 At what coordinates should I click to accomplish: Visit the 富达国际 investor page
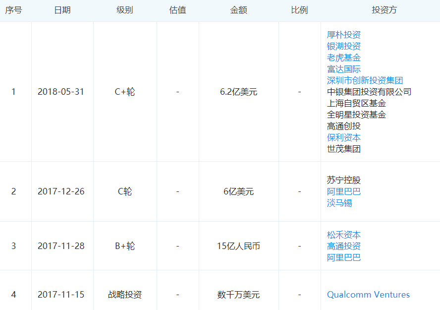pyautogui.click(x=344, y=69)
